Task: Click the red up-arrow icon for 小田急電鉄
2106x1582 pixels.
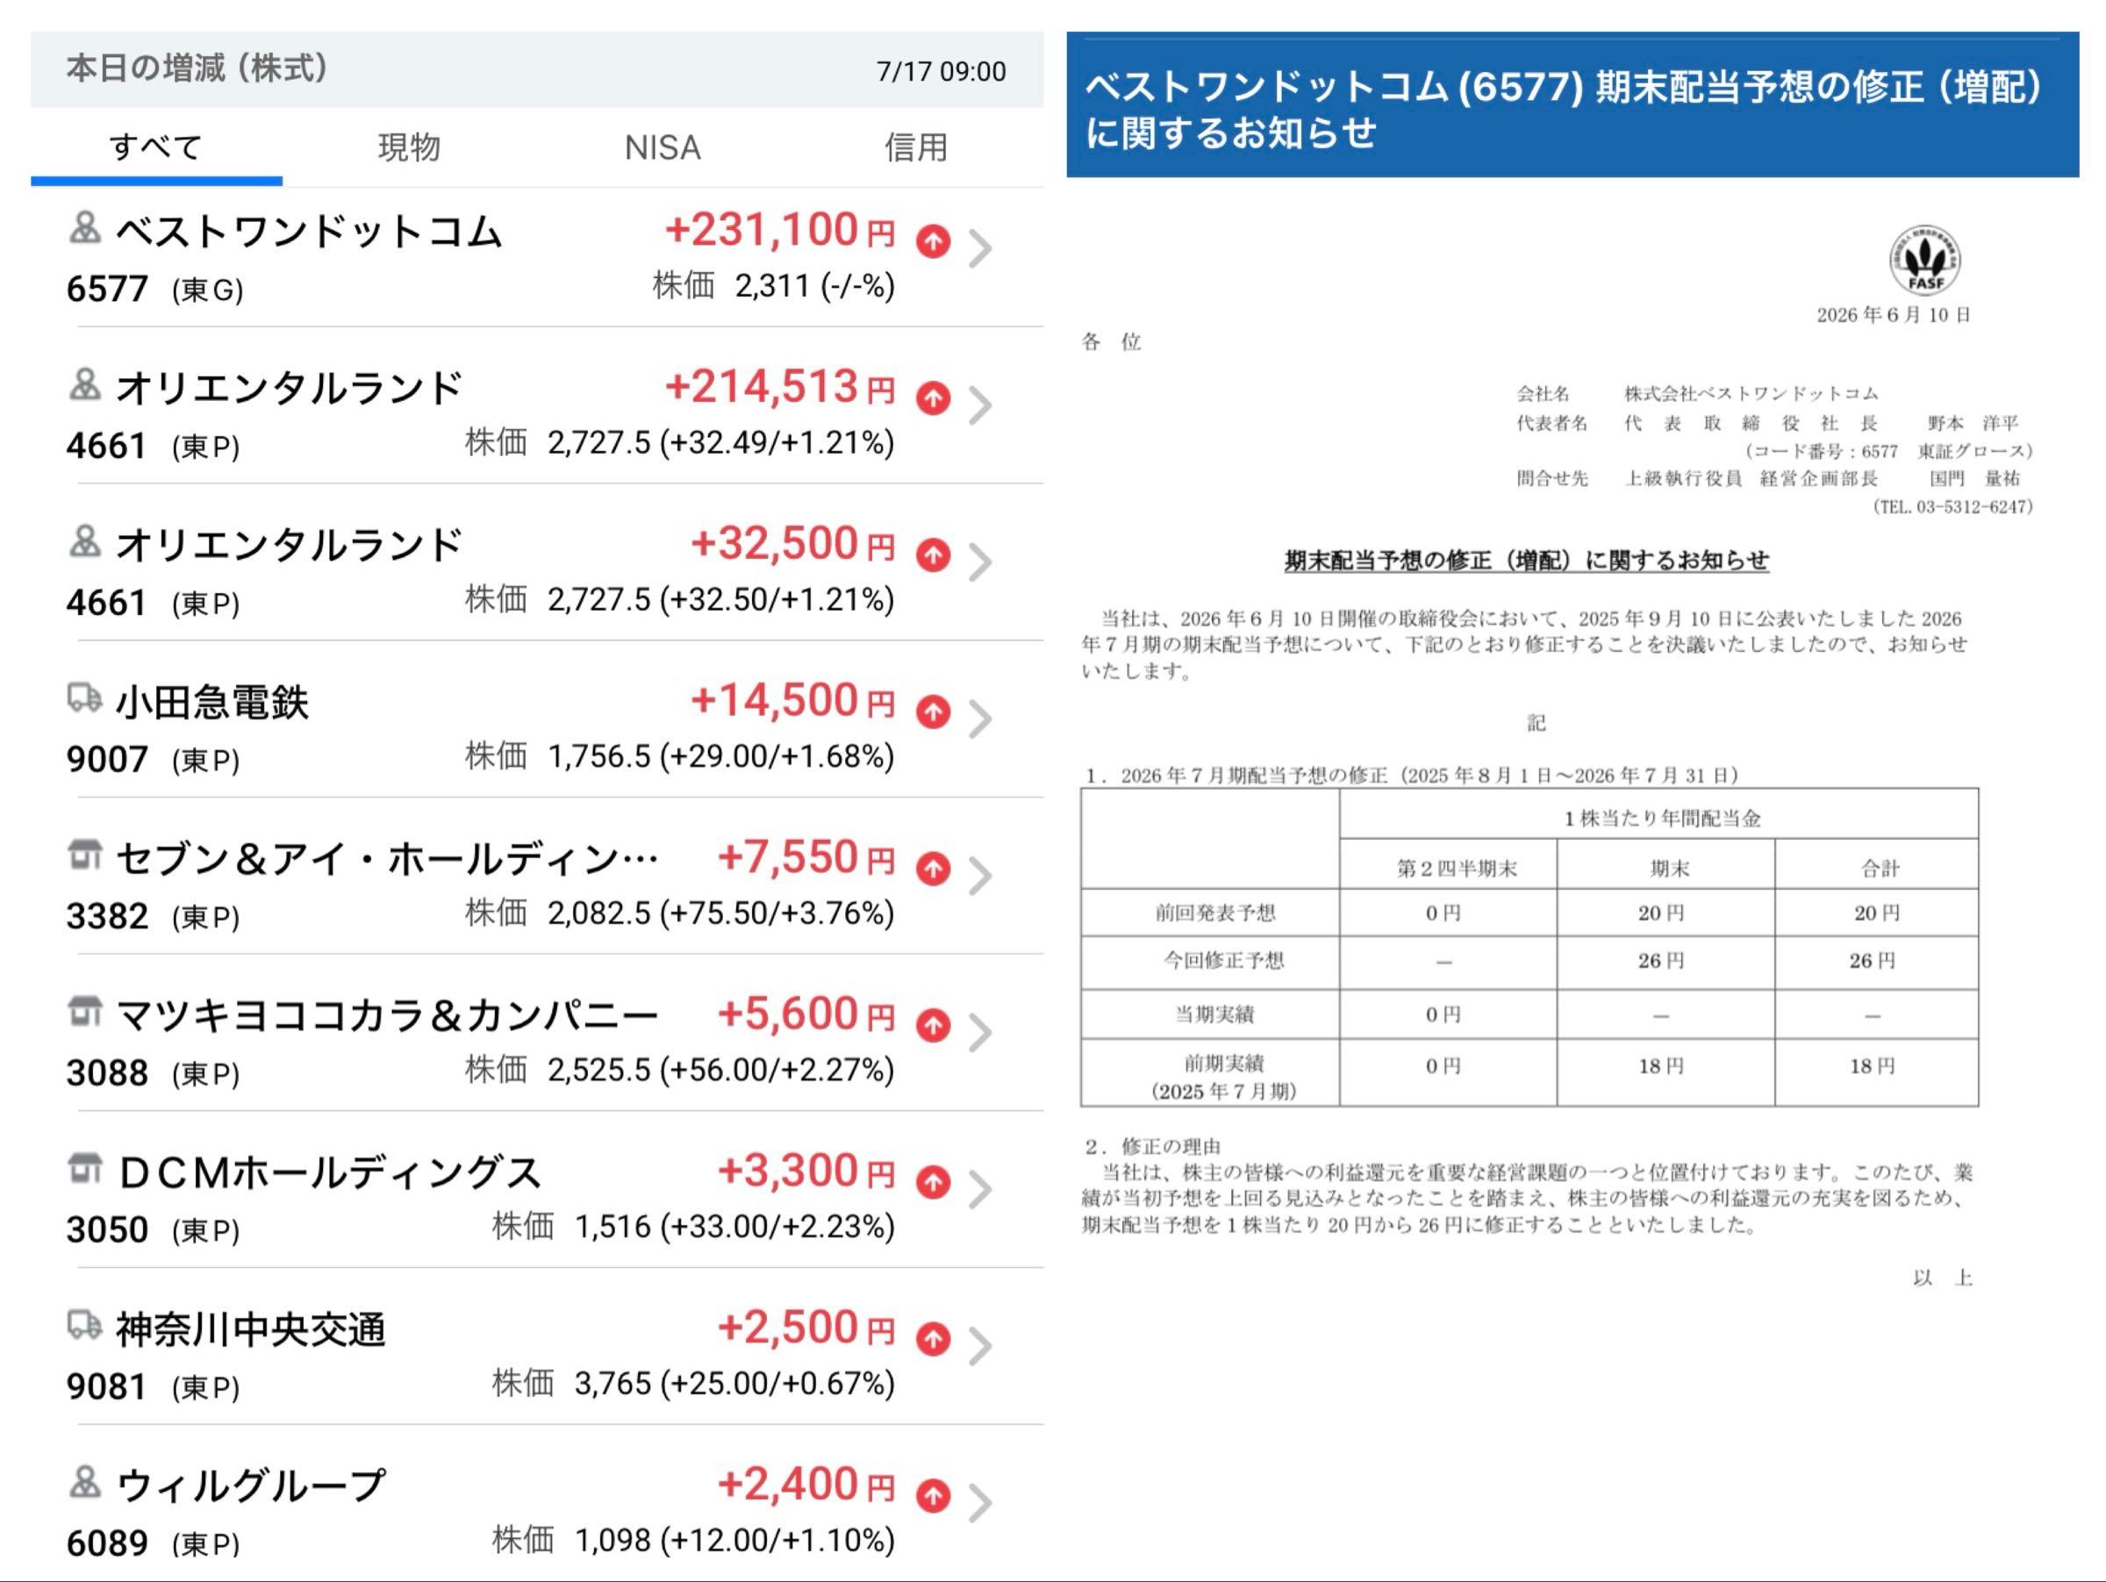Action: pyautogui.click(x=933, y=712)
